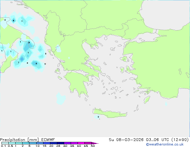Screen dimensions: 190x147
Task: Click the weatheronline.co.uk copyright link
Action: coord(165,144)
